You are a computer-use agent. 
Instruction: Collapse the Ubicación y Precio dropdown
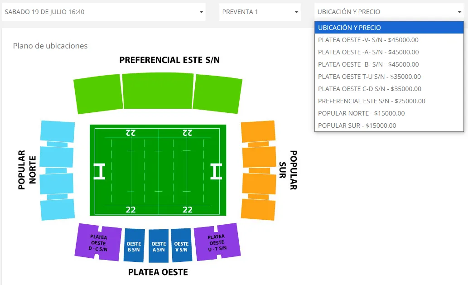point(389,12)
